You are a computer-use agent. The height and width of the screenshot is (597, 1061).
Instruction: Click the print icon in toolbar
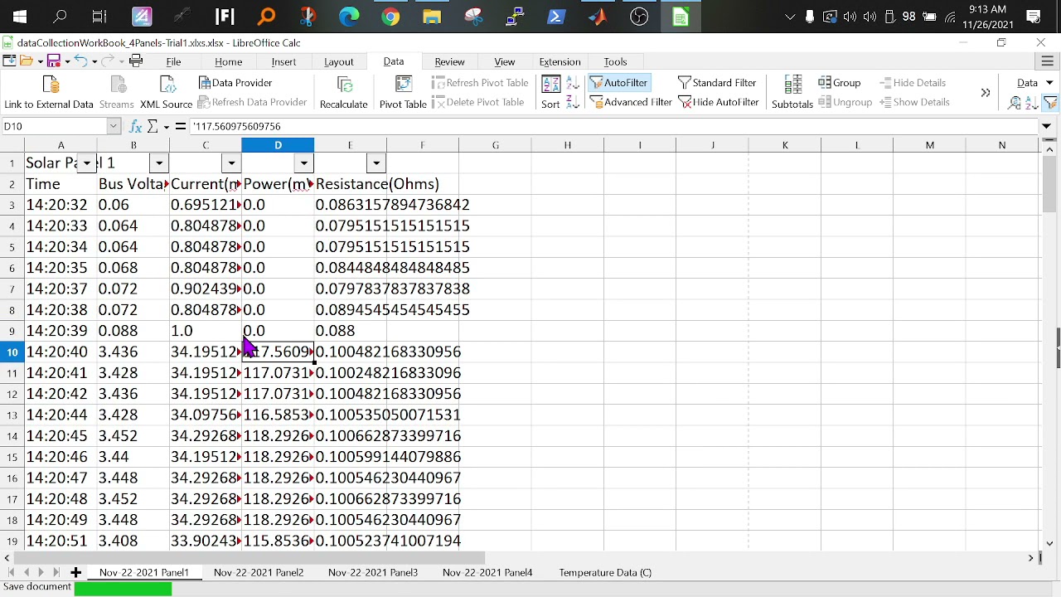tap(136, 61)
